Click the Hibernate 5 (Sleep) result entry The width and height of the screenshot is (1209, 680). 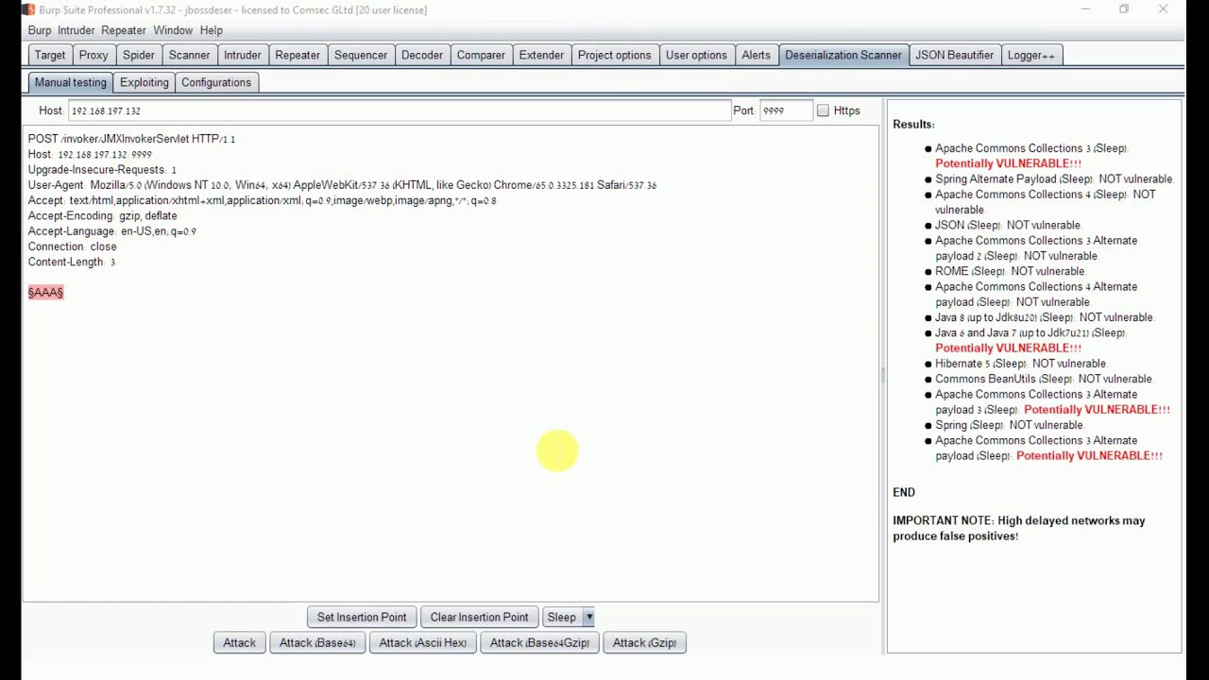click(1021, 364)
